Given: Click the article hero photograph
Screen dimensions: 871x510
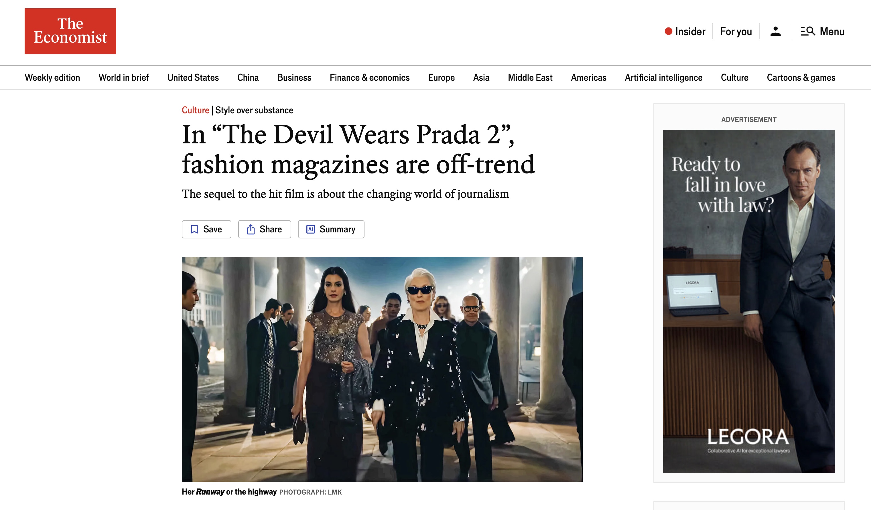Looking at the screenshot, I should [382, 369].
